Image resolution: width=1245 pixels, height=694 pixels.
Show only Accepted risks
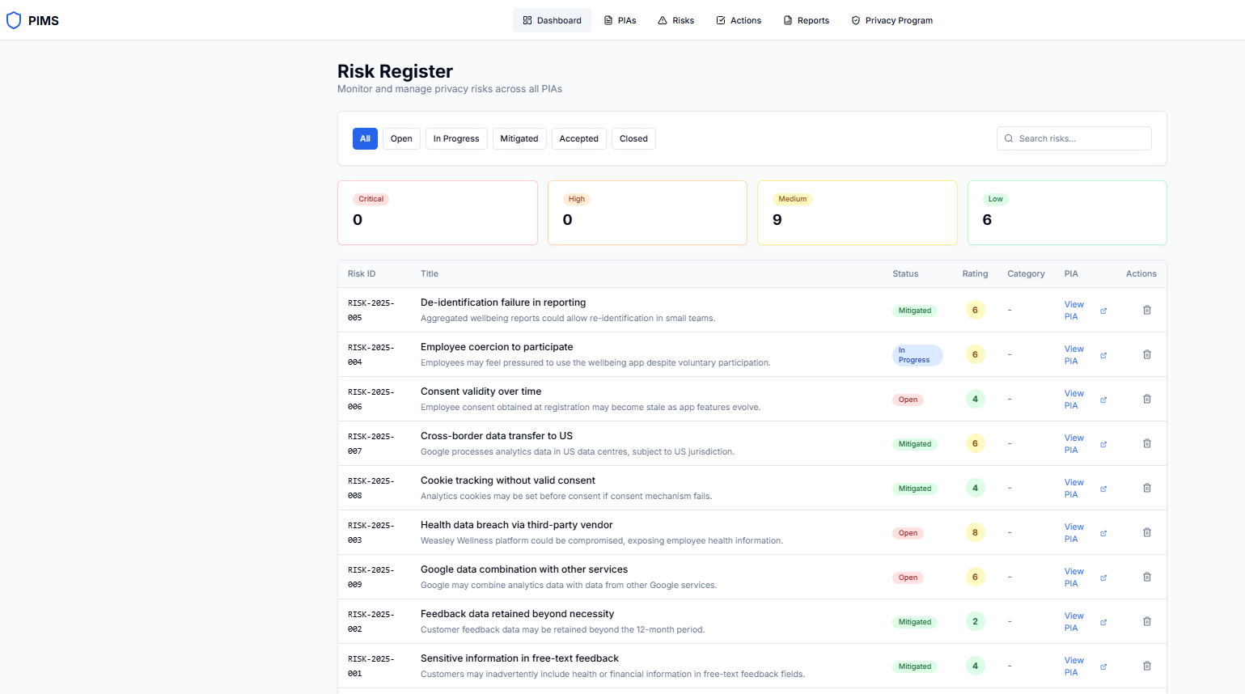[x=579, y=138]
